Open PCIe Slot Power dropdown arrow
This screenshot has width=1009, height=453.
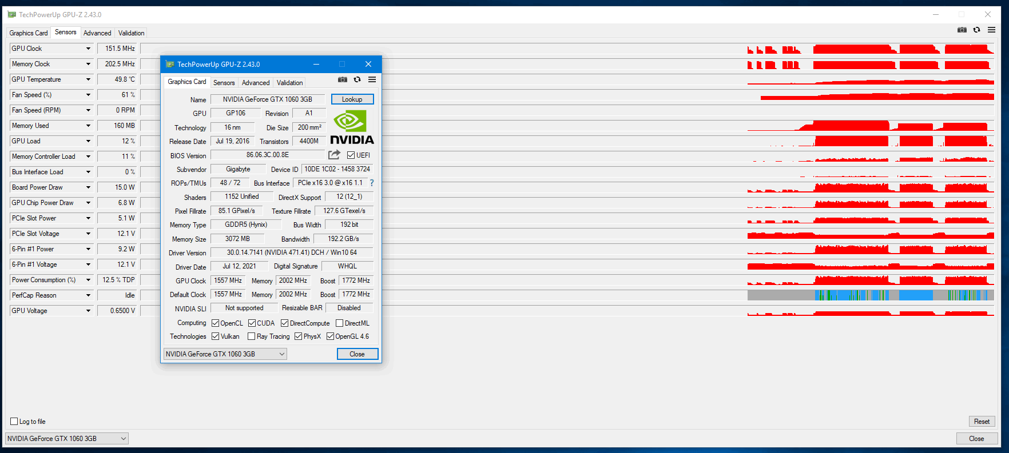tap(88, 218)
